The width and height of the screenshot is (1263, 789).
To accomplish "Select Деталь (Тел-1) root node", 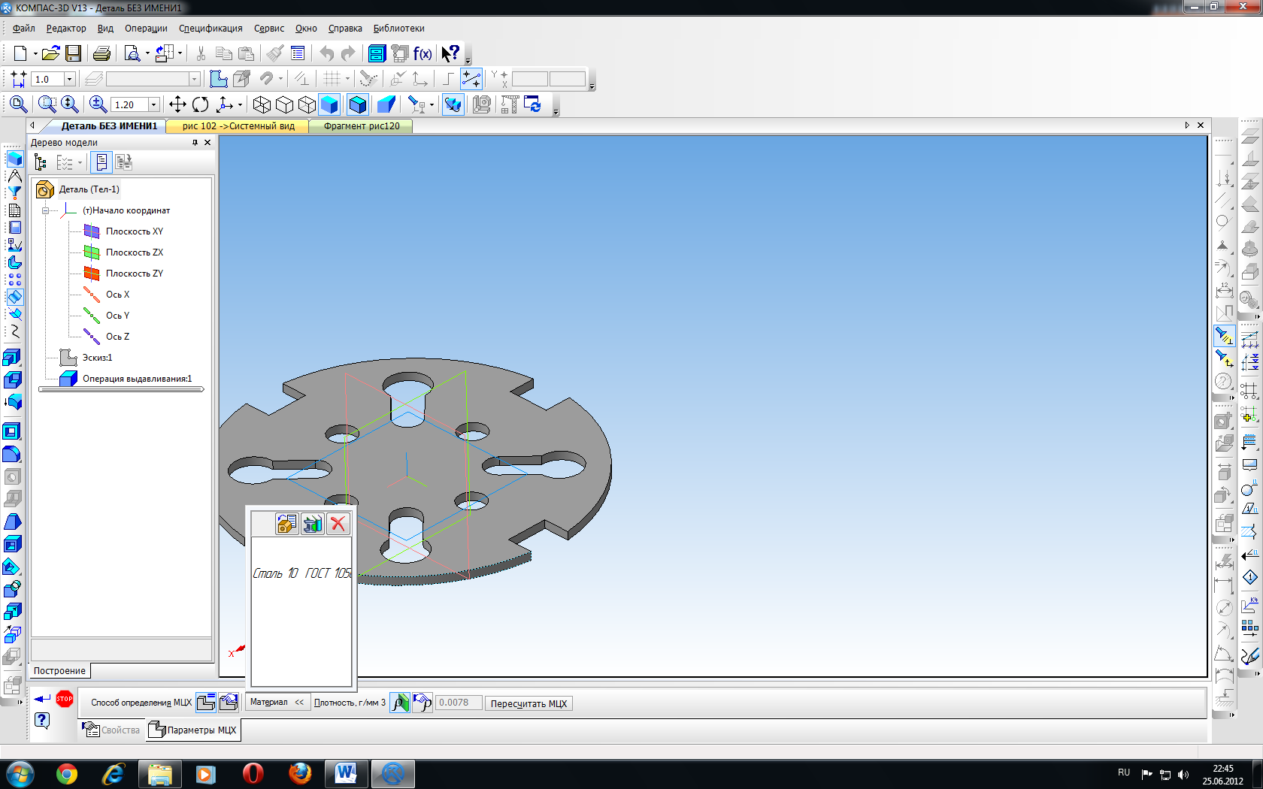I will (89, 189).
